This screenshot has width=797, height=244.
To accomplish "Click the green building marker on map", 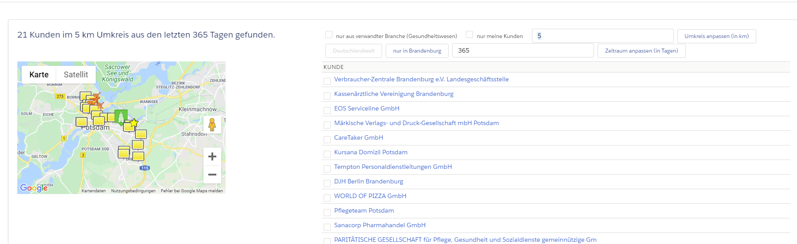I will [x=121, y=117].
